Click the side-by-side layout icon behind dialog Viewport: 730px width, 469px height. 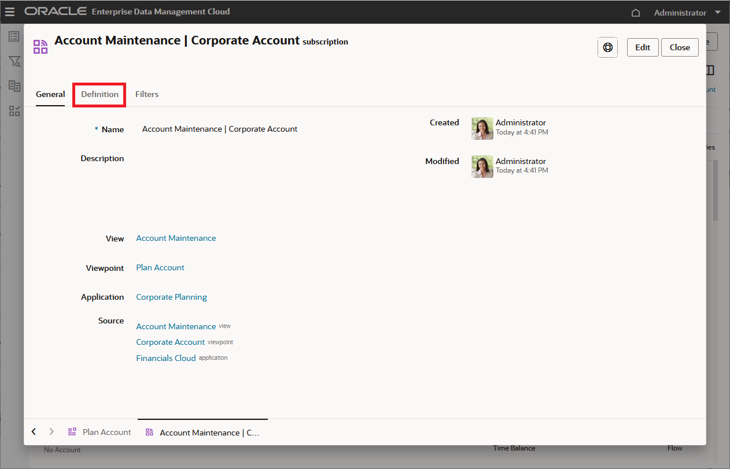711,70
